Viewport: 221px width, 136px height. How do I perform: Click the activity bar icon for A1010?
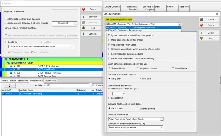(11, 66)
